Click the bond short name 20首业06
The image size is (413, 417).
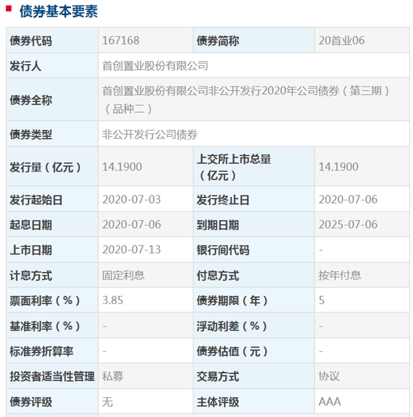point(341,41)
